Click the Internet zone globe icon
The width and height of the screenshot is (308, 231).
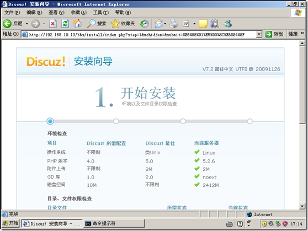tap(249, 214)
